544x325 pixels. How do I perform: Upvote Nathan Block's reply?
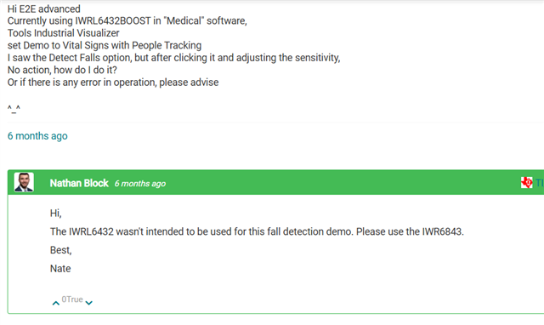(x=56, y=303)
